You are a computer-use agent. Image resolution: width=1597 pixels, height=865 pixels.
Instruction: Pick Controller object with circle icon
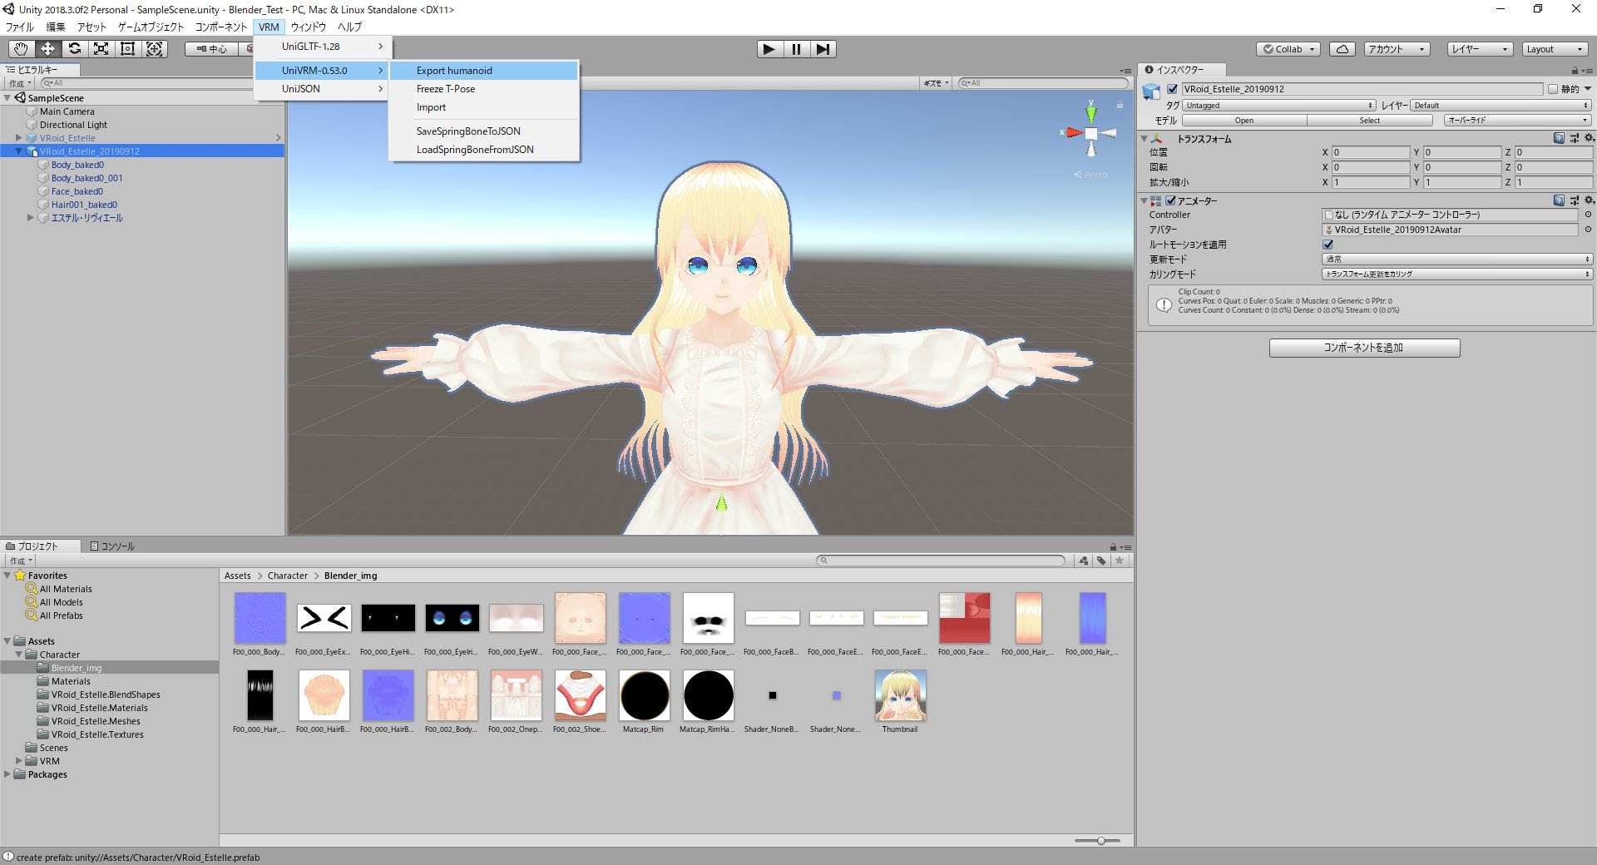point(1588,215)
